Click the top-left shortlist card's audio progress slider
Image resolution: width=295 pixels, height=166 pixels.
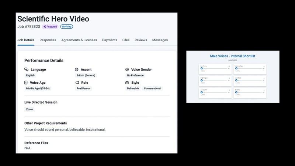pos(215,68)
